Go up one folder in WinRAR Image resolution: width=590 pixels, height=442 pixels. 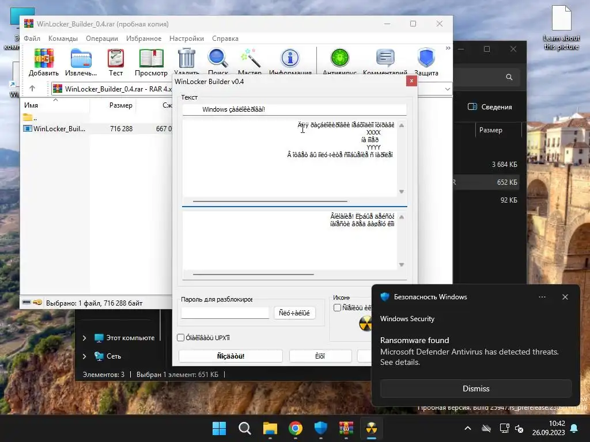tap(32, 89)
